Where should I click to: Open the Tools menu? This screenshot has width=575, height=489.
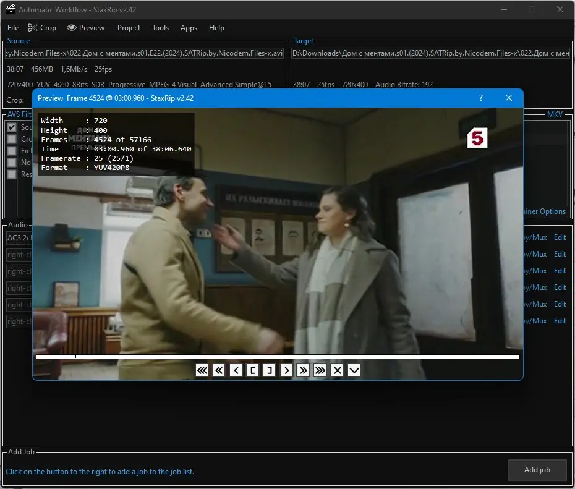pyautogui.click(x=160, y=28)
